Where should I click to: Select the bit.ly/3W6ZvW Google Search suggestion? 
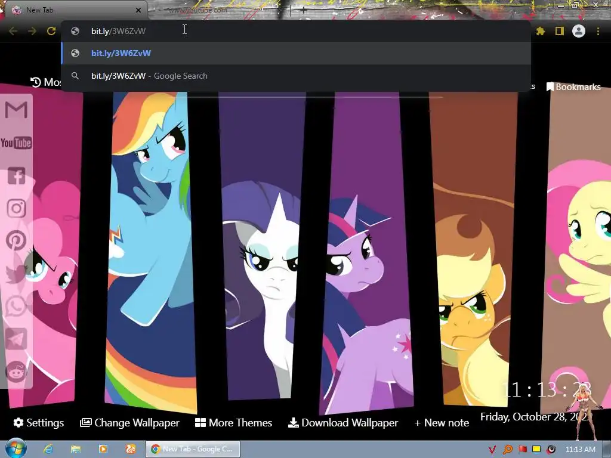296,76
